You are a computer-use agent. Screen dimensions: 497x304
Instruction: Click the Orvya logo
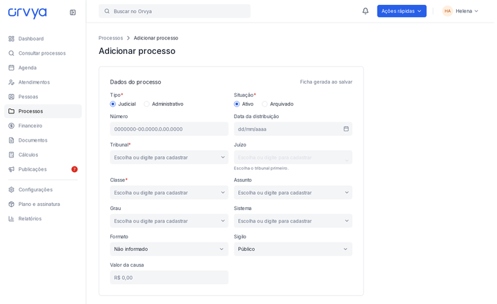coord(27,13)
